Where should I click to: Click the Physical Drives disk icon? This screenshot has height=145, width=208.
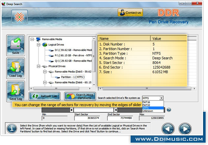pyautogui.click(x=45, y=66)
